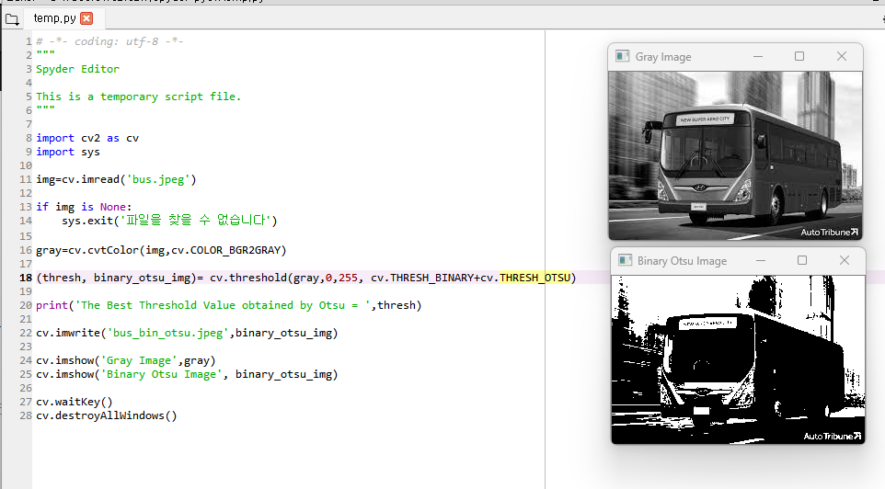Click the print statement on line 20
The image size is (885, 489).
[228, 305]
